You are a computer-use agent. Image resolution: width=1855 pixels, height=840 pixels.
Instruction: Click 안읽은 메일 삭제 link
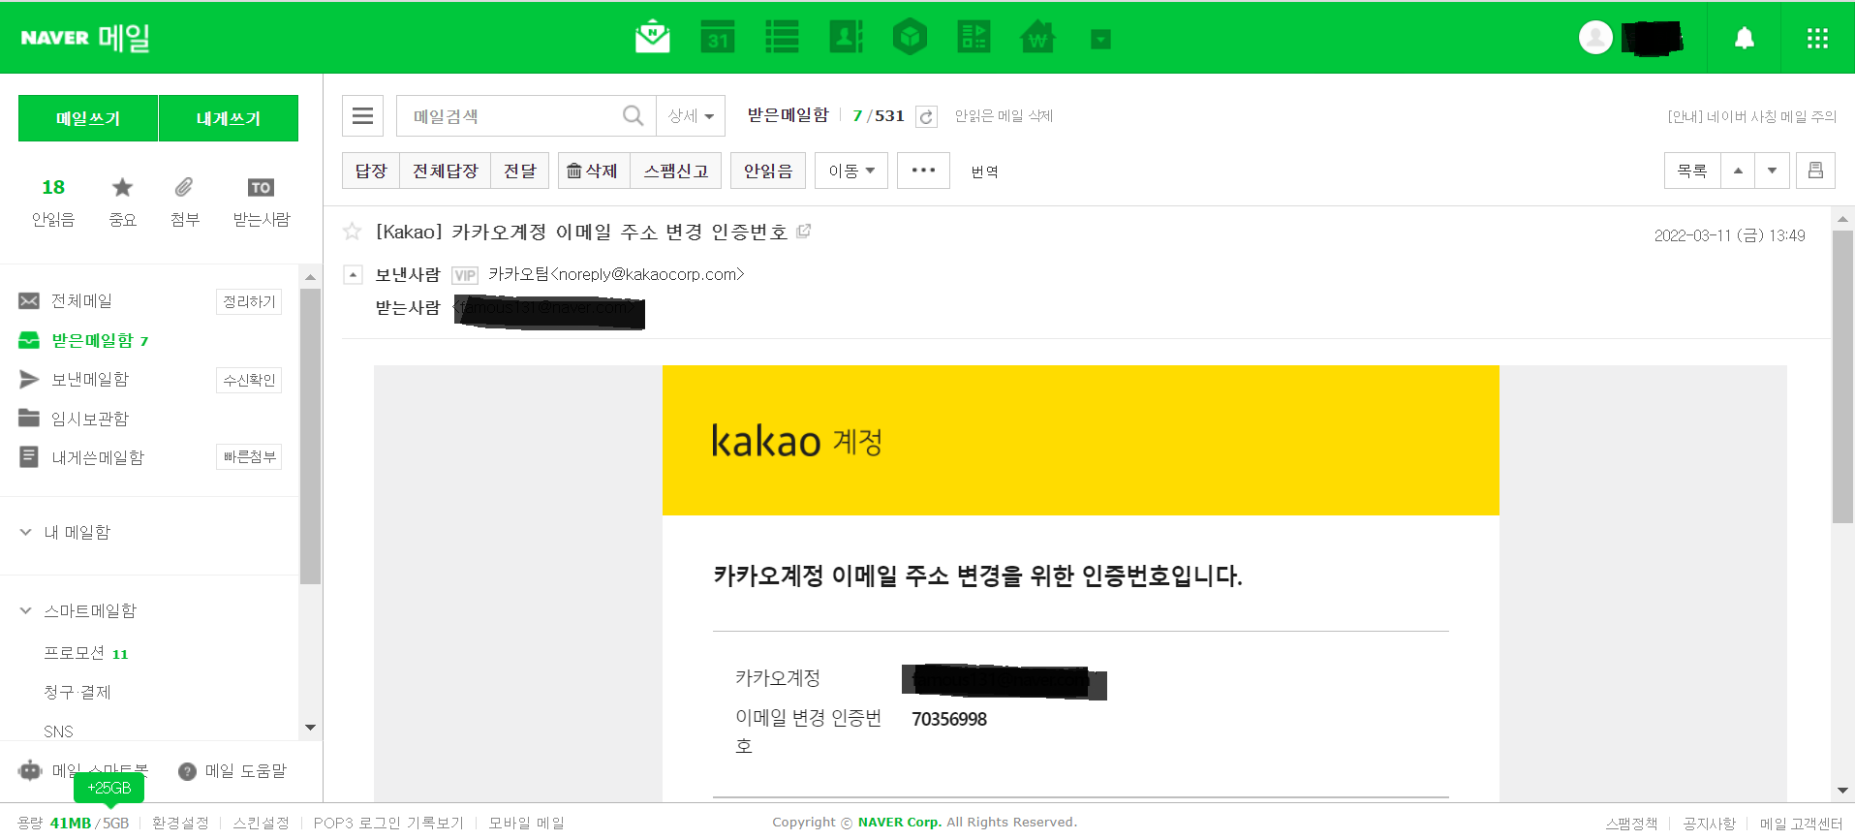pos(1004,116)
